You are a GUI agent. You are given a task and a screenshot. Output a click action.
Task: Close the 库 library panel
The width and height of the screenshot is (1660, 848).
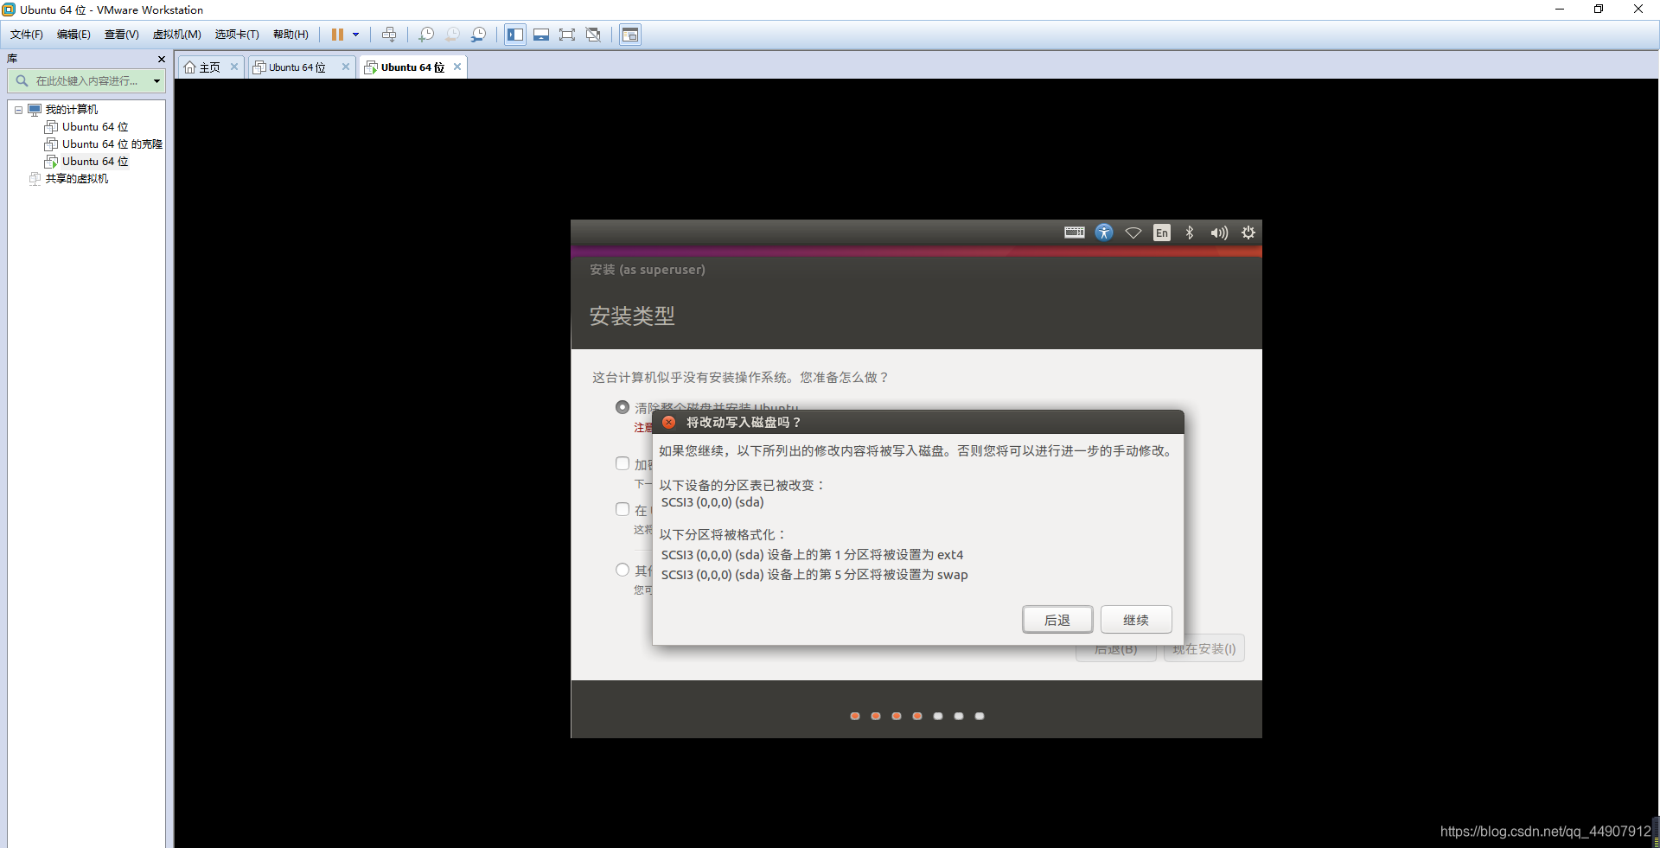click(161, 59)
